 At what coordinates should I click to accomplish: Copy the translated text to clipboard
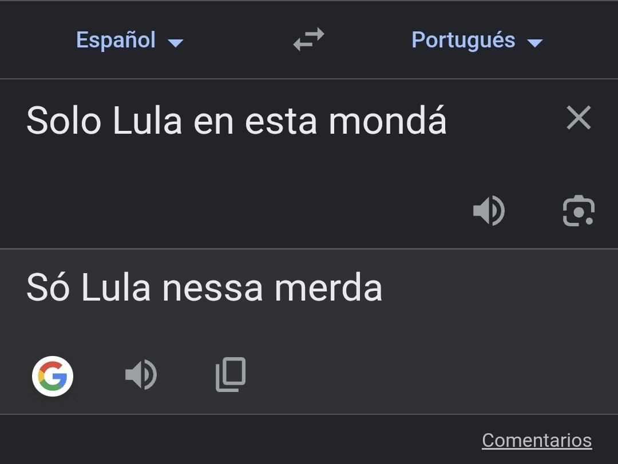(x=231, y=374)
